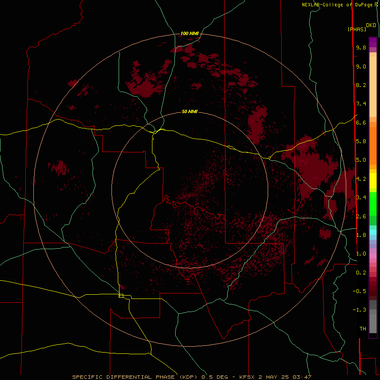Image resolution: width=380 pixels, height=380 pixels.
Task: Click the 50 NMI range ring label
Action: 190,111
